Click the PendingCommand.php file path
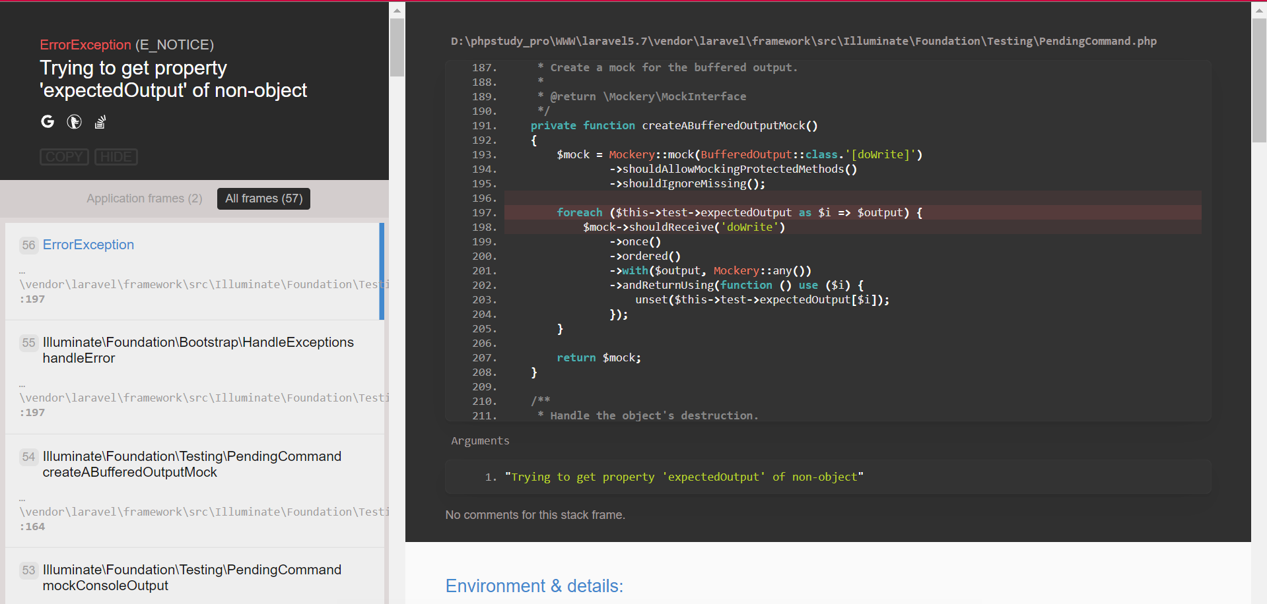This screenshot has height=604, width=1267. tap(804, 41)
